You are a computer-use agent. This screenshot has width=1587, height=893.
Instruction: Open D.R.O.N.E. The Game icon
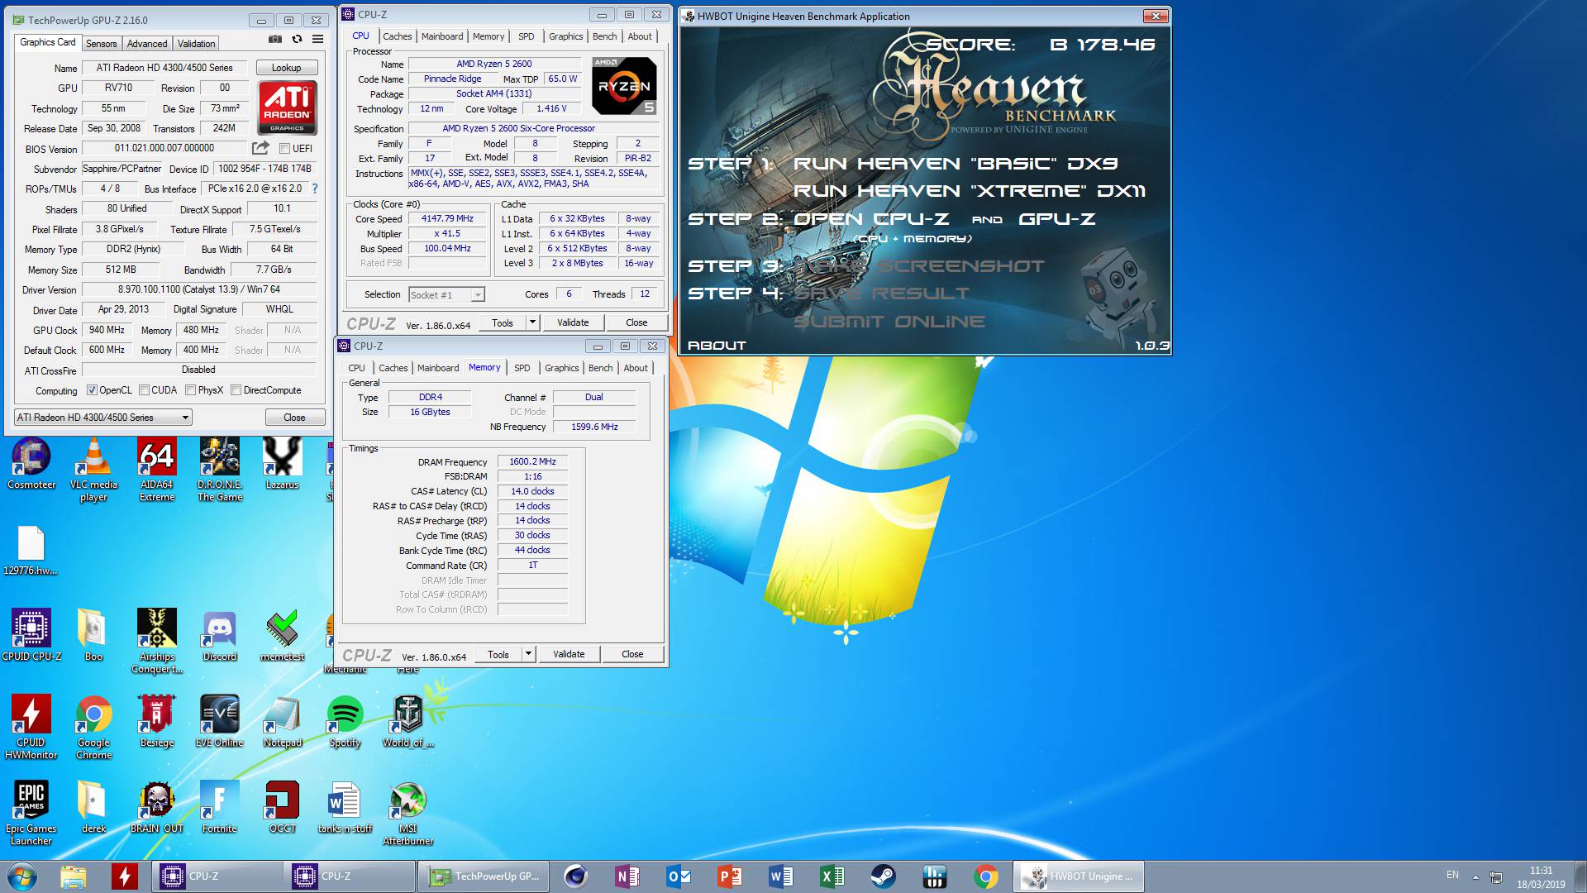click(x=220, y=470)
